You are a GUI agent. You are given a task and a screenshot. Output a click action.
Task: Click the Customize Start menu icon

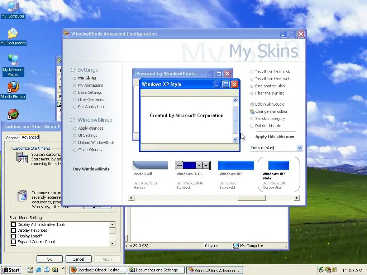pyautogui.click(x=22, y=158)
